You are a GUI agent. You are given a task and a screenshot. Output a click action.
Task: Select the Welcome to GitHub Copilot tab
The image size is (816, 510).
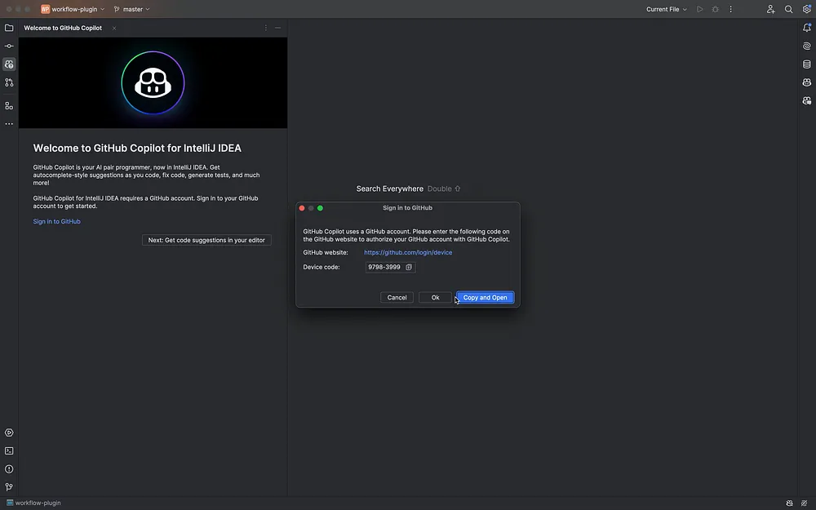63,28
